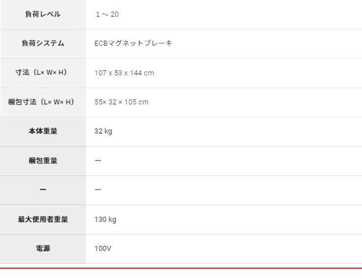362x279 pixels.
Task: Click the 寸法（L× W× H）label
Action: tap(41, 72)
